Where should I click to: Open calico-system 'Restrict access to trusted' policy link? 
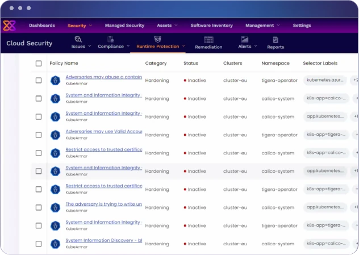[104, 150]
